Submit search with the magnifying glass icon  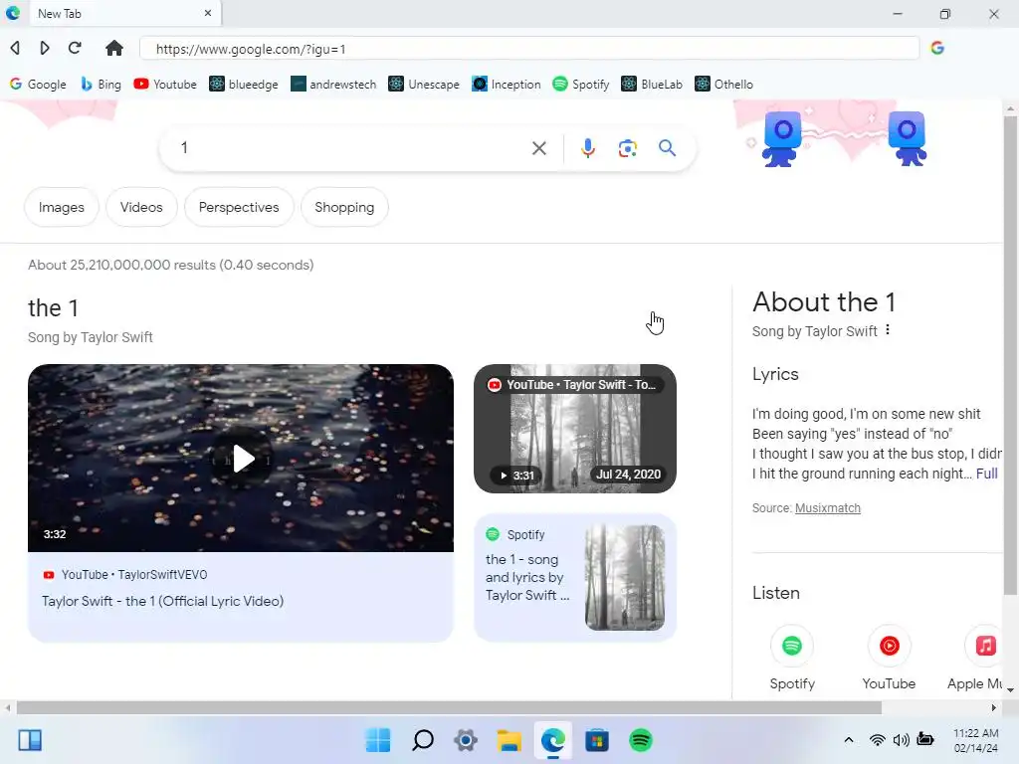(x=667, y=148)
